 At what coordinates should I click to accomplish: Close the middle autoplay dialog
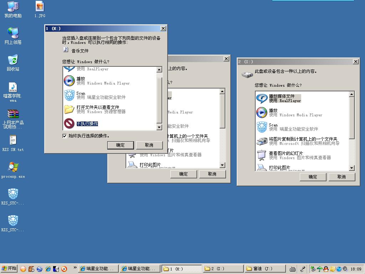click(226, 59)
